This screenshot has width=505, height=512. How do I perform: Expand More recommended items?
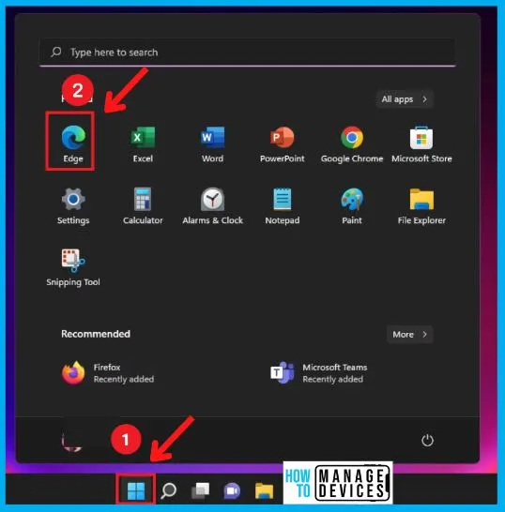410,335
